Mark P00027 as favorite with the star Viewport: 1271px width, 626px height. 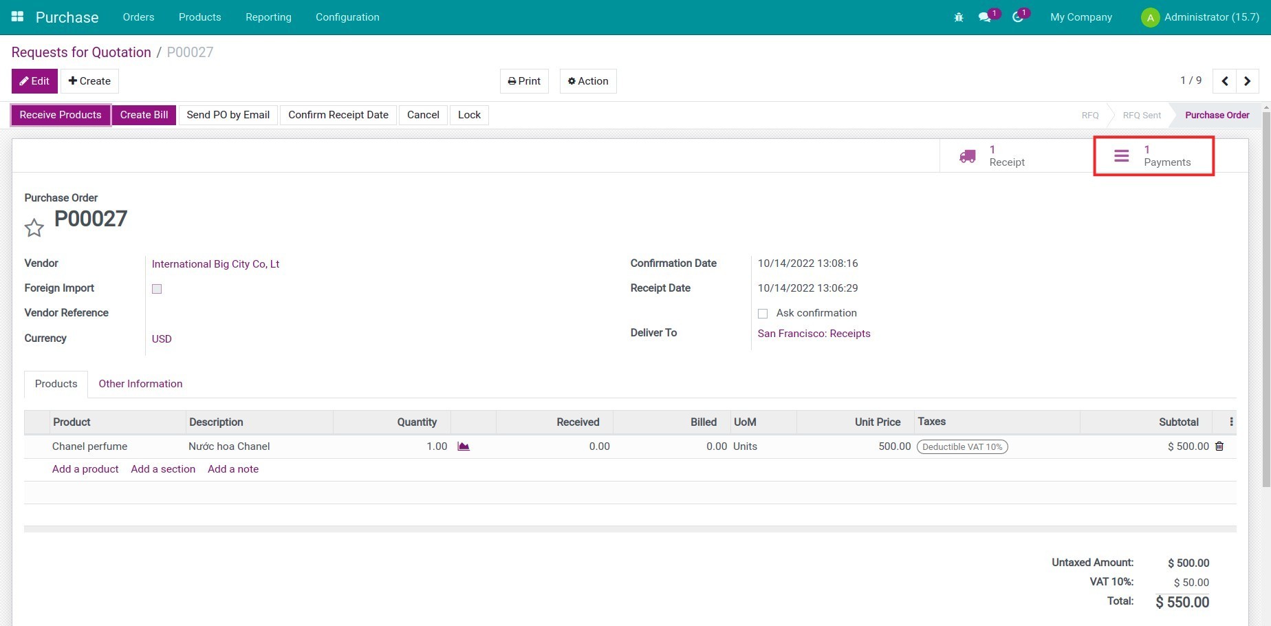[x=34, y=227]
